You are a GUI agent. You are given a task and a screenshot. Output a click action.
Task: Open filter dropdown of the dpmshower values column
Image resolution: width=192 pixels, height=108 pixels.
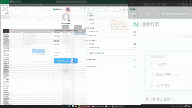(69, 33)
